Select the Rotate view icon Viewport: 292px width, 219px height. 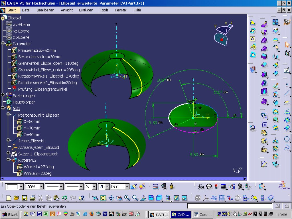tap(119, 198)
